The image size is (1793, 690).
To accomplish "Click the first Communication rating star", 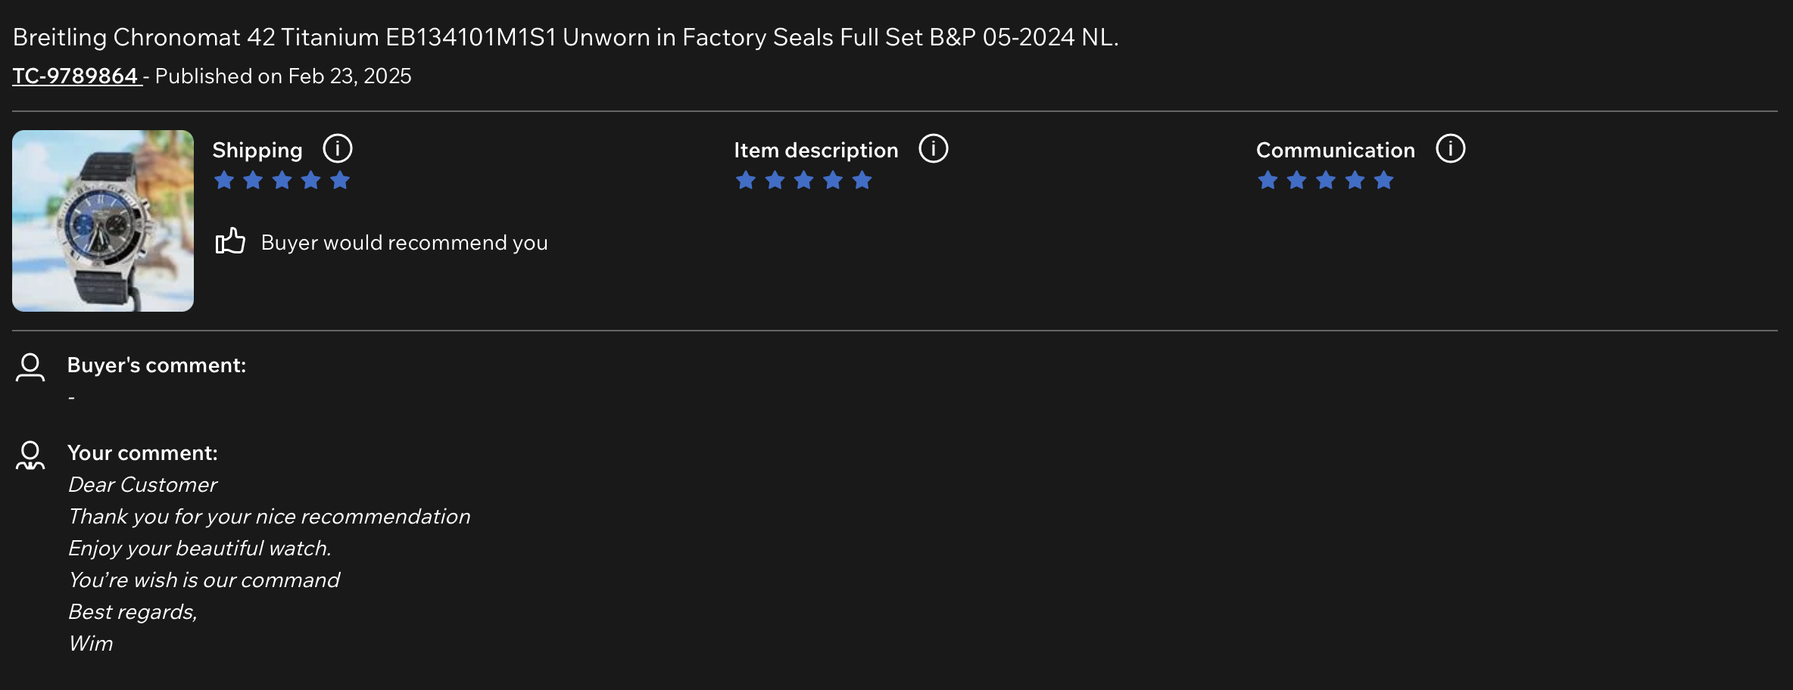I will (x=1268, y=180).
